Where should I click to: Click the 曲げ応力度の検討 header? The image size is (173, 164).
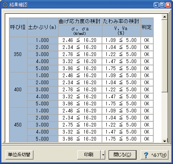(80, 22)
